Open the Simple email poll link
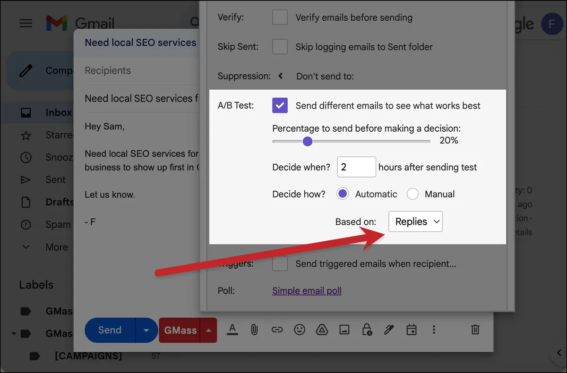The height and width of the screenshot is (373, 567). pyautogui.click(x=307, y=291)
